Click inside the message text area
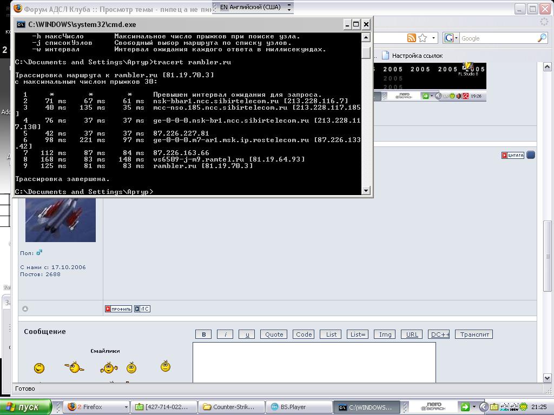 coord(314,363)
